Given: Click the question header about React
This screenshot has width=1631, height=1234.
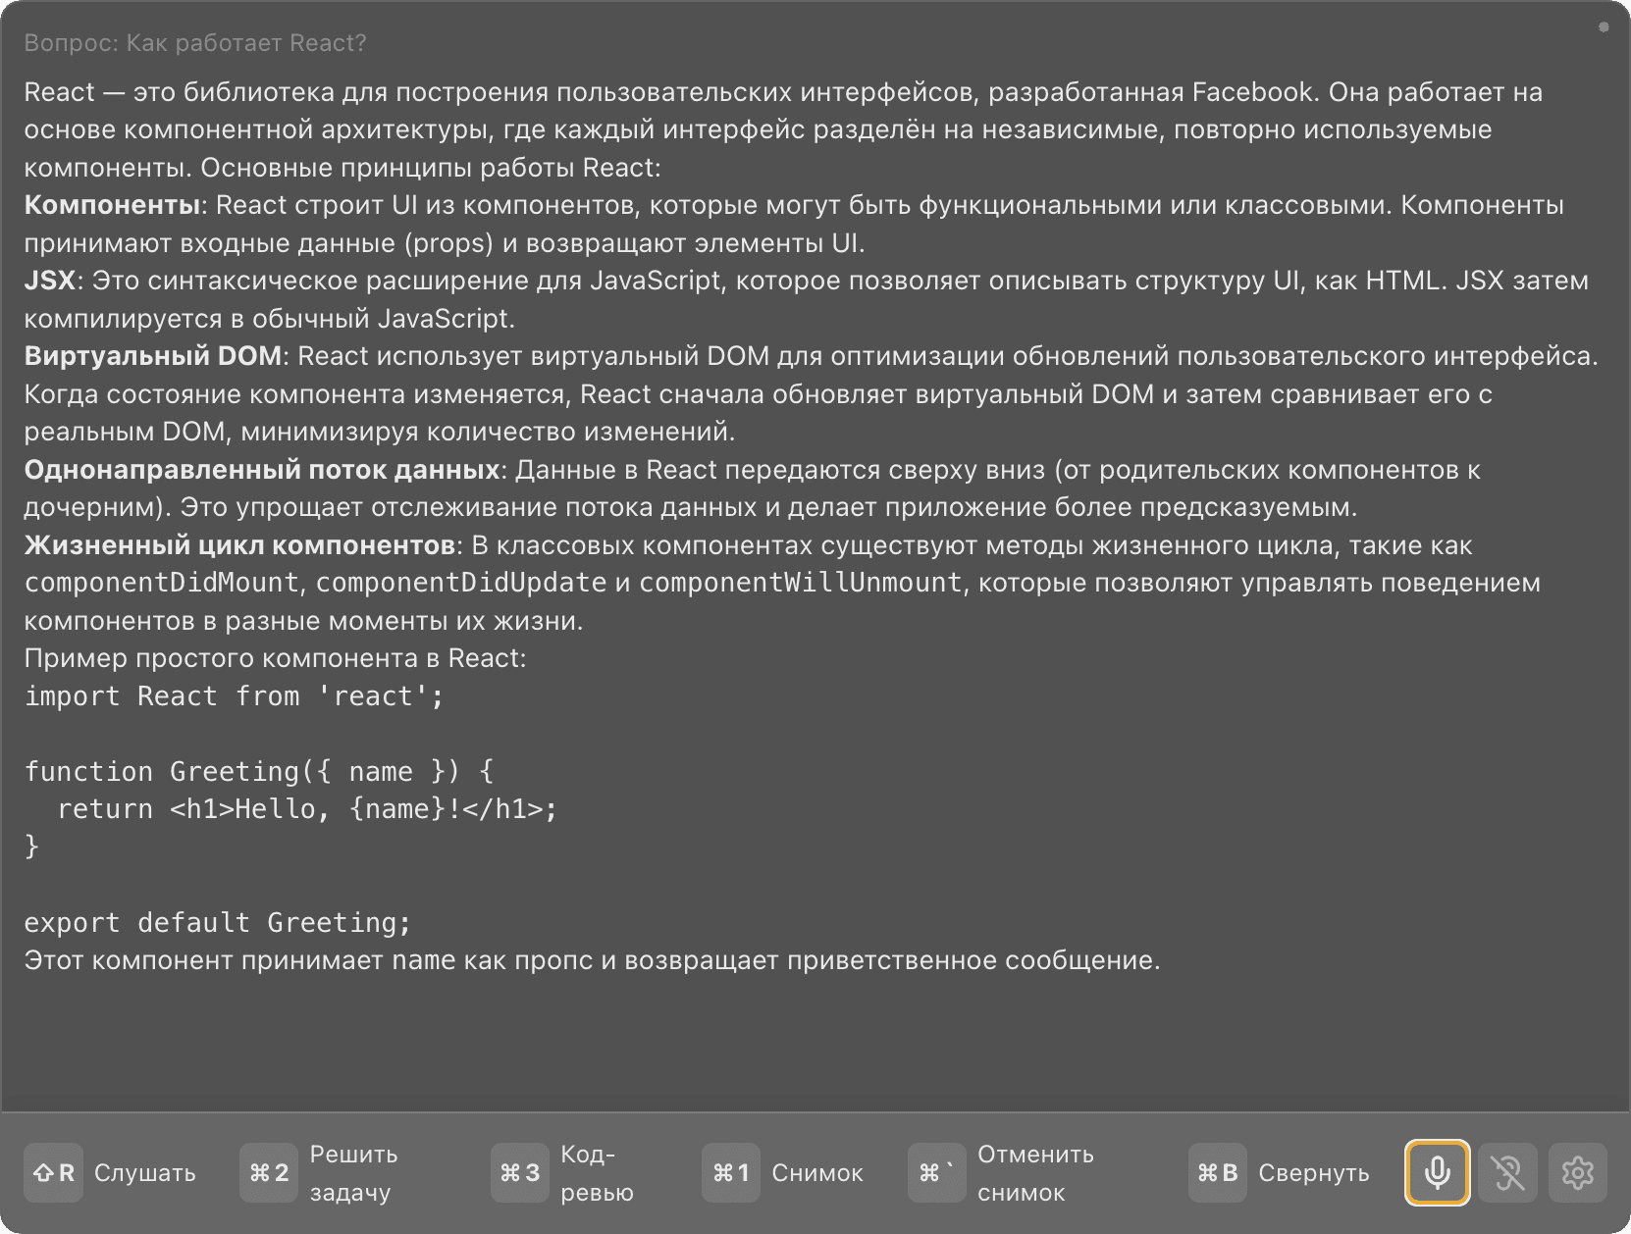Looking at the screenshot, I should point(195,43).
